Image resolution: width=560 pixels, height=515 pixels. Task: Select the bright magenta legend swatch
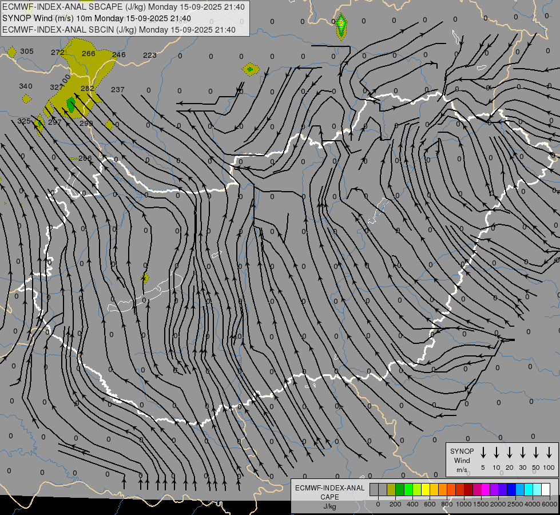486,490
